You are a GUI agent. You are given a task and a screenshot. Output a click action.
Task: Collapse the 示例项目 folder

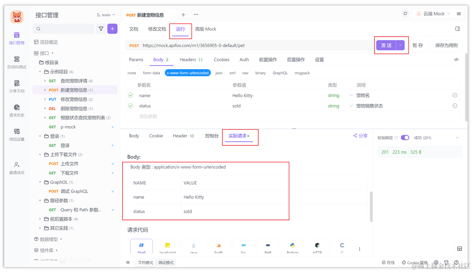40,72
